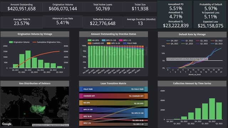The width and height of the screenshot is (228, 128).
Task: Toggle the Q2, 2022 vintage legend line
Action: click(x=202, y=41)
